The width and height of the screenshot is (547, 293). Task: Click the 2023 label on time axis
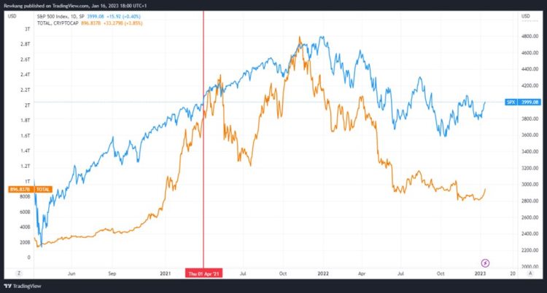coord(480,273)
